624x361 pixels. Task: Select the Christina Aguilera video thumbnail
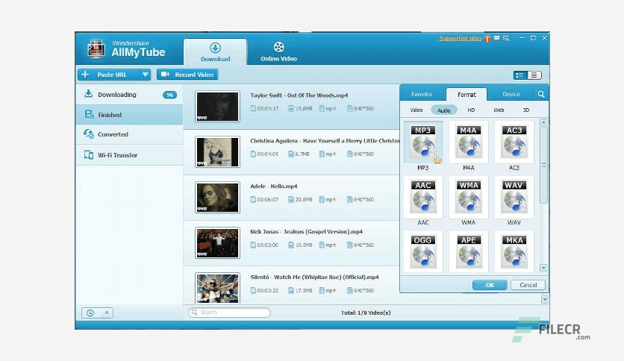217,152
